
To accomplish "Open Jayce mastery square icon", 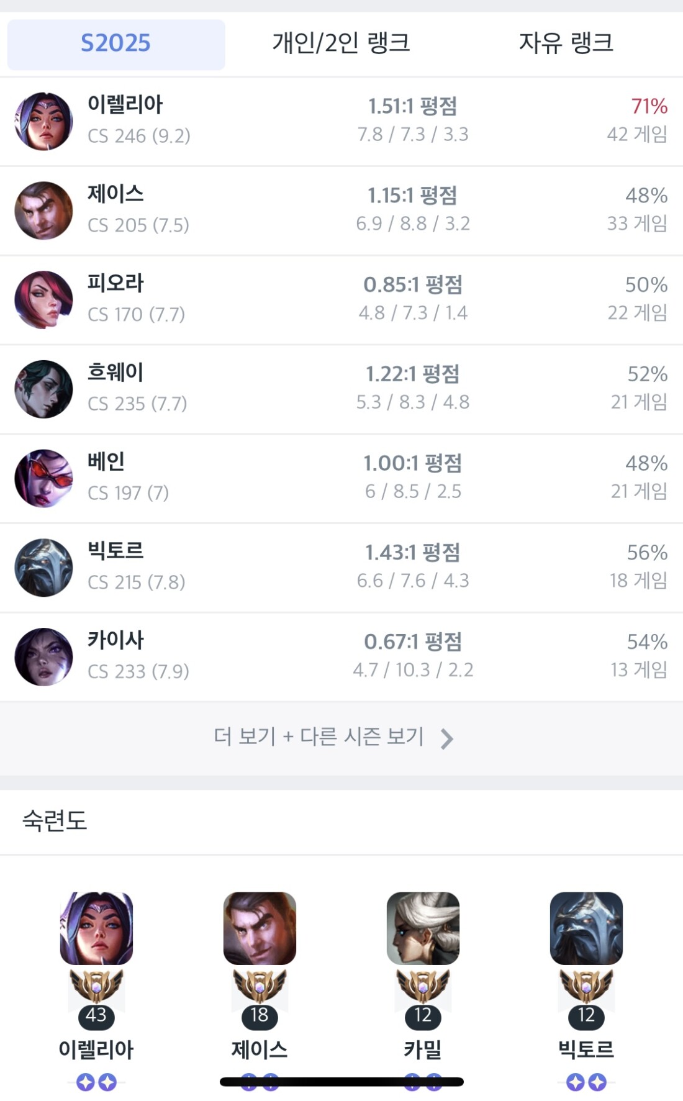I will [x=260, y=928].
